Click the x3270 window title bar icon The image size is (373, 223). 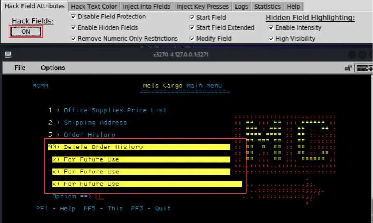8,55
